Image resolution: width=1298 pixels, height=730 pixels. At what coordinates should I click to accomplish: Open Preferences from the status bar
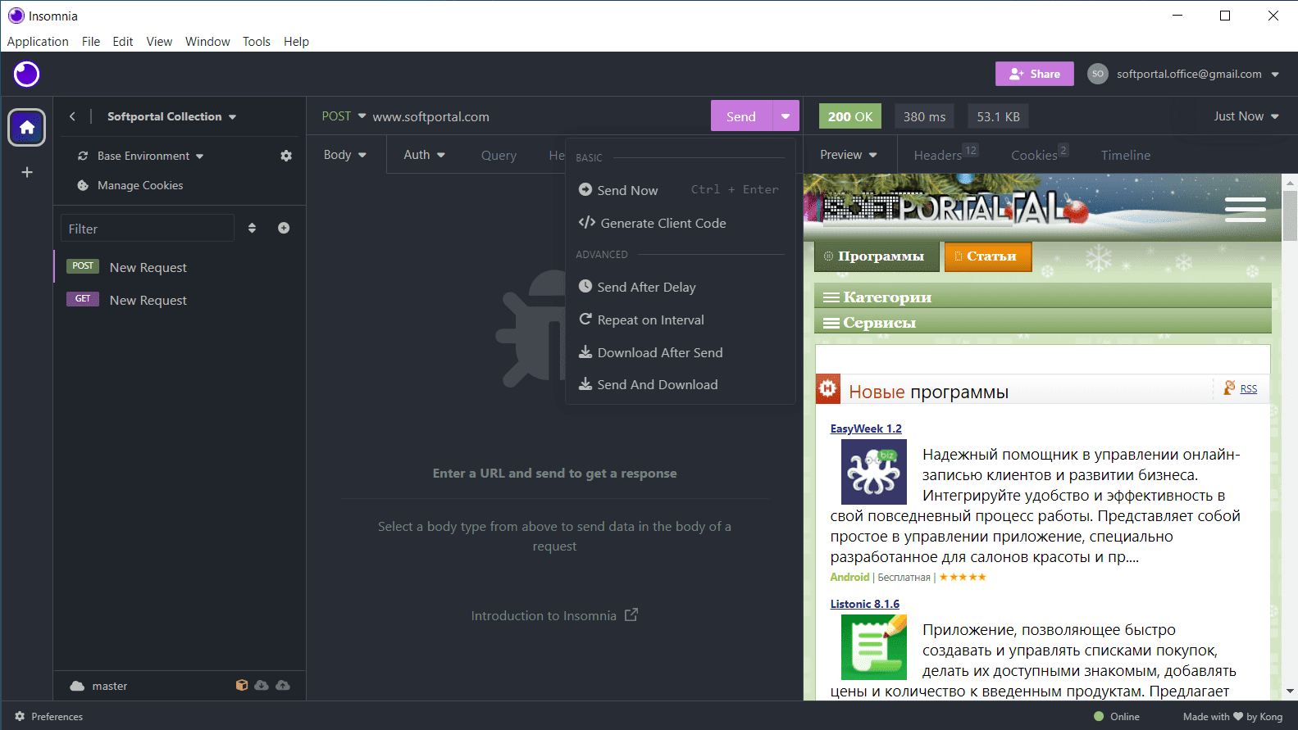(x=49, y=716)
